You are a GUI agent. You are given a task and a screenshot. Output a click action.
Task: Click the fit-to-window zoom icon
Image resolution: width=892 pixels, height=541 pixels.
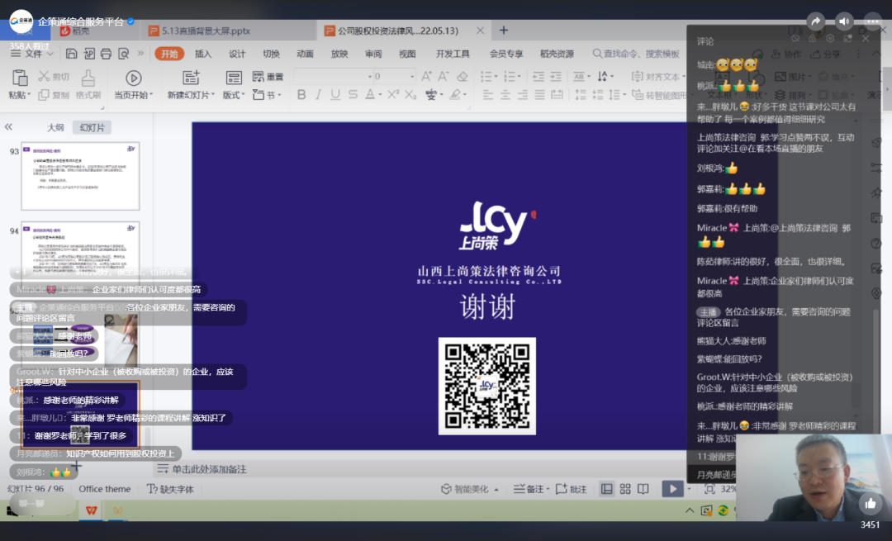point(709,489)
